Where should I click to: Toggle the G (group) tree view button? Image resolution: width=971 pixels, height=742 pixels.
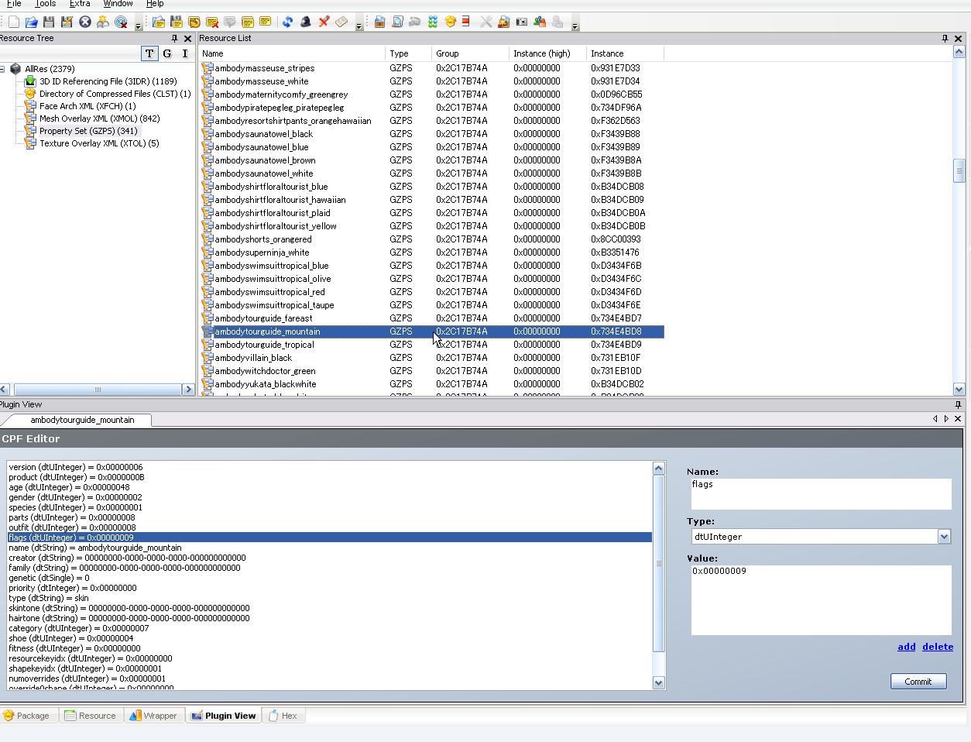166,53
